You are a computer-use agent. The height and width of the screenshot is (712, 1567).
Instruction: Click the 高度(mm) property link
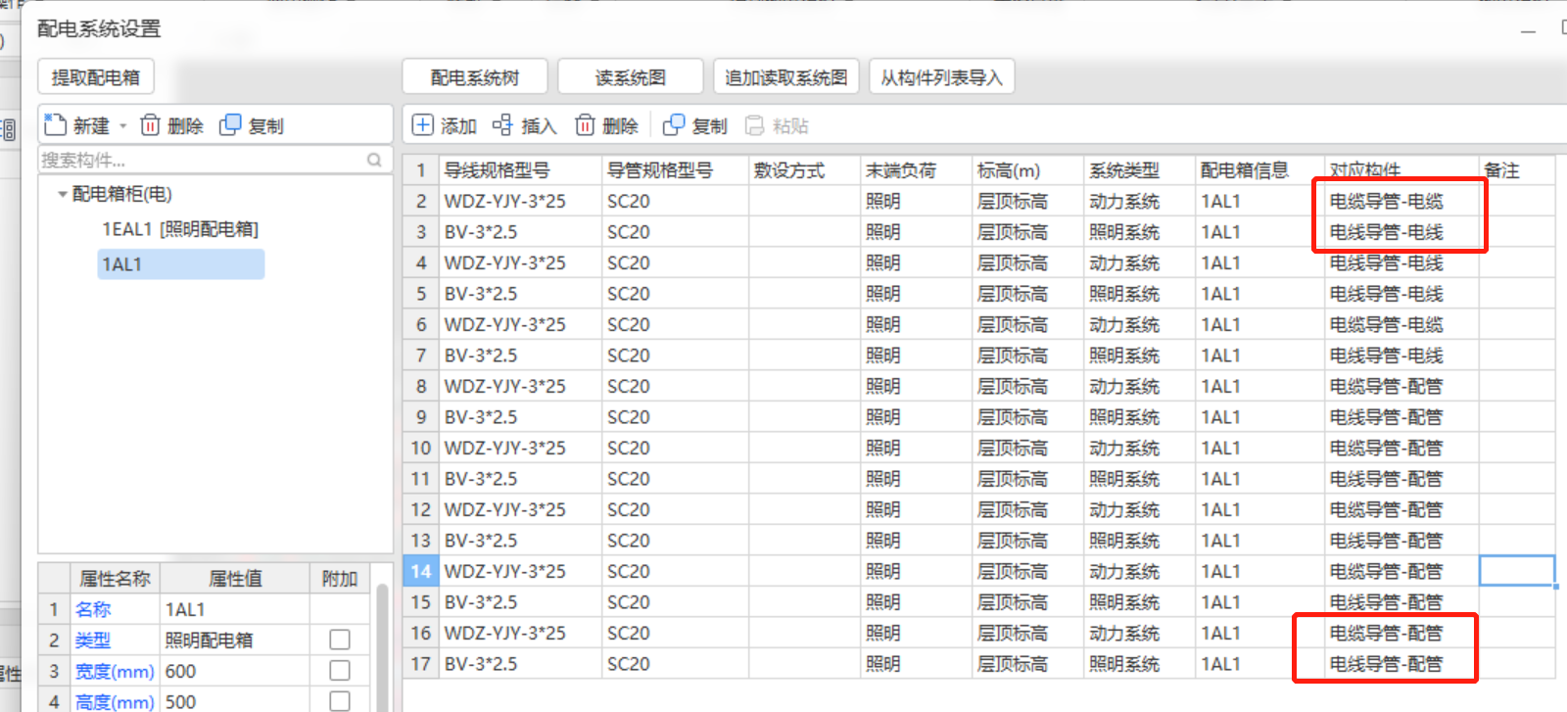pyautogui.click(x=115, y=701)
